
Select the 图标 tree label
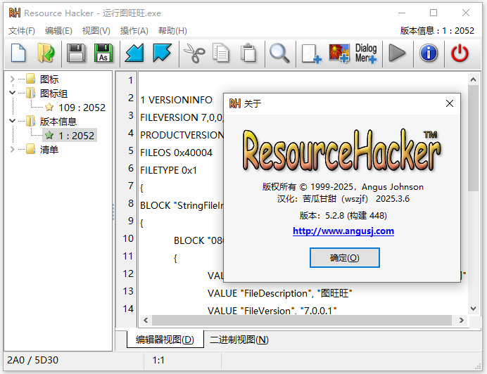tap(49, 79)
